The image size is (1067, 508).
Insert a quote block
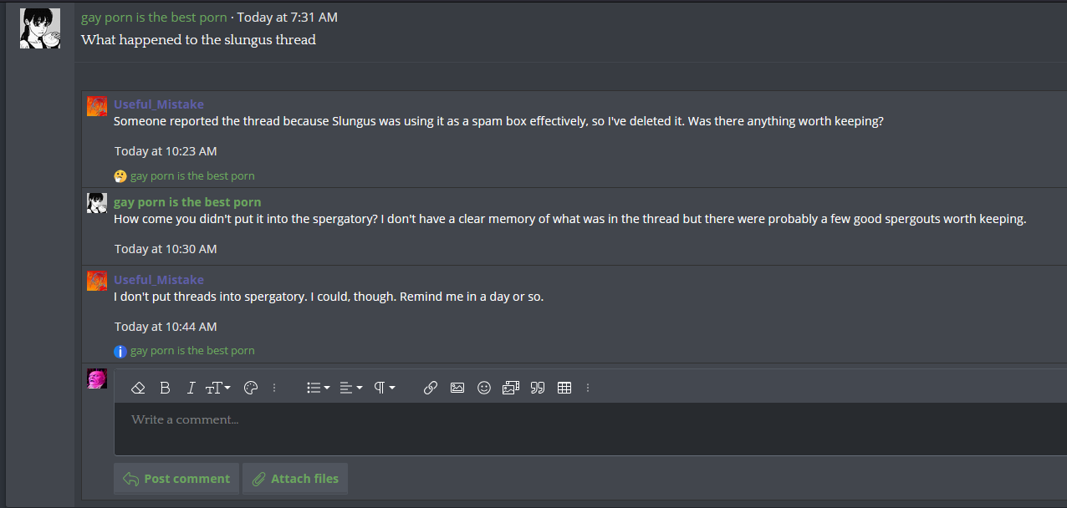coord(538,388)
